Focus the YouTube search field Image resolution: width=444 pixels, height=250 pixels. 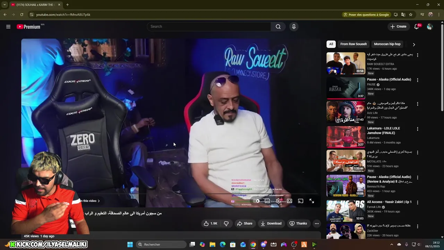tap(209, 27)
